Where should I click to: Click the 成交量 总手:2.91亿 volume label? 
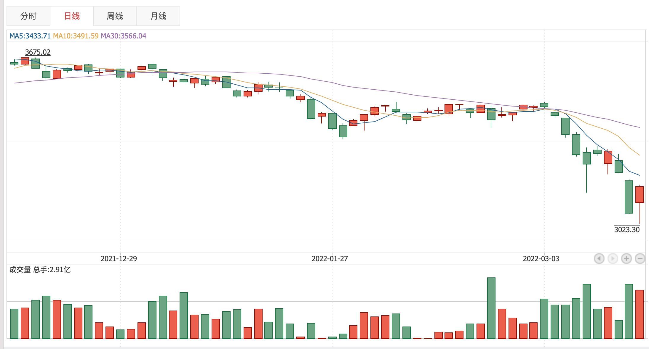point(40,270)
